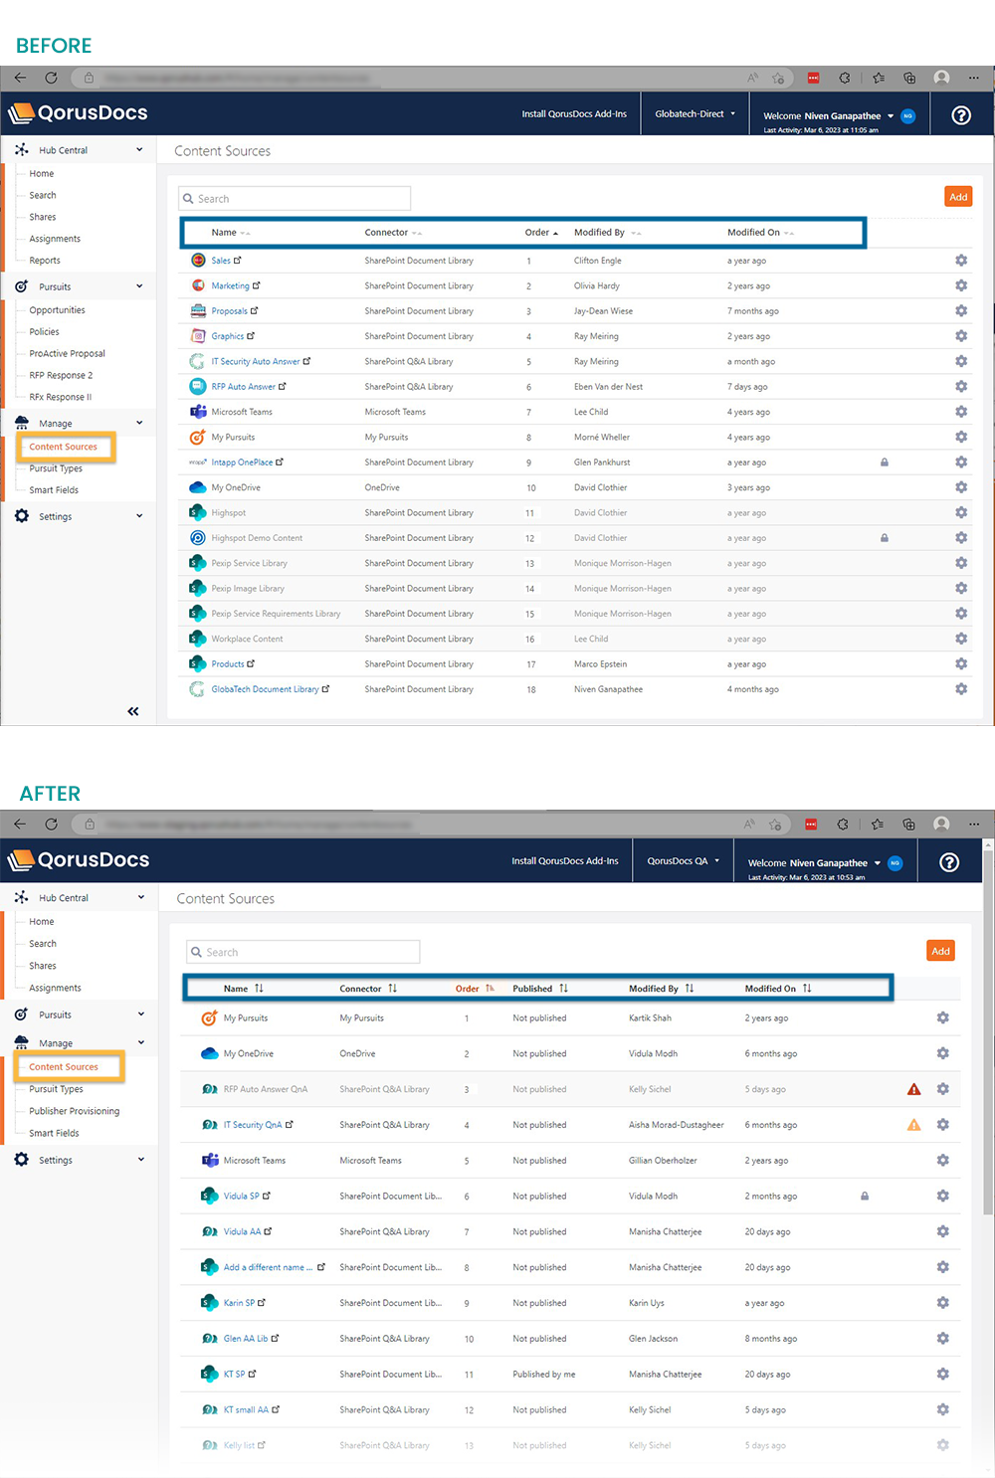The image size is (995, 1478).
Task: Click 'Aisha Morad-Dustagheer' in Modified By column
Action: (x=677, y=1125)
